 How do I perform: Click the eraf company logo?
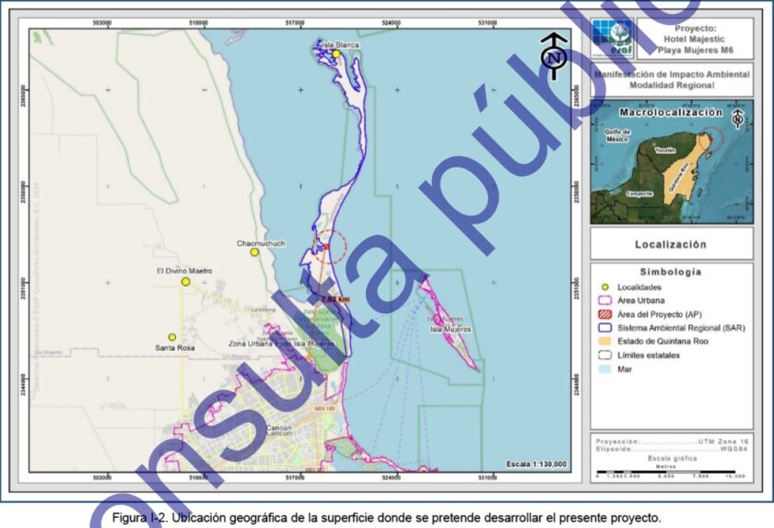coord(613,40)
